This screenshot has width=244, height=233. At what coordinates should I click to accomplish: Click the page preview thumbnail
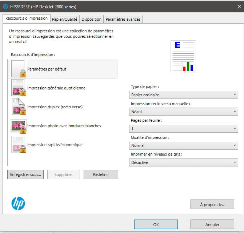pyautogui.click(x=183, y=56)
